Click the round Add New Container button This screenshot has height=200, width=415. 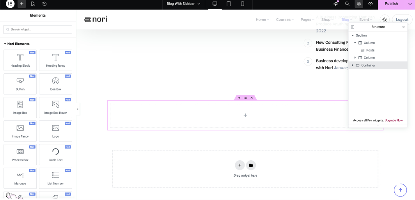point(239,165)
